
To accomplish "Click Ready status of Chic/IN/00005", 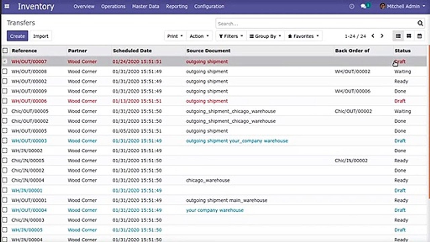I will [401, 161].
